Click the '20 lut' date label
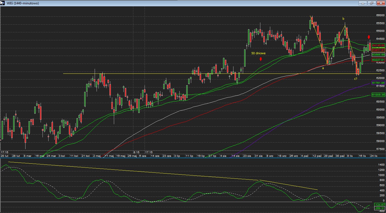386x213 pixels. tap(4, 156)
